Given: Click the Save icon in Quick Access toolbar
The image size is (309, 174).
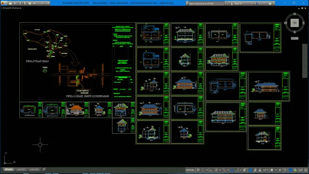Looking at the screenshot, I should coord(20,3).
